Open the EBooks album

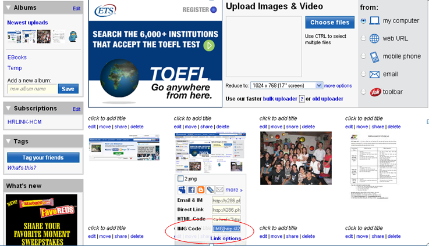coord(17,57)
